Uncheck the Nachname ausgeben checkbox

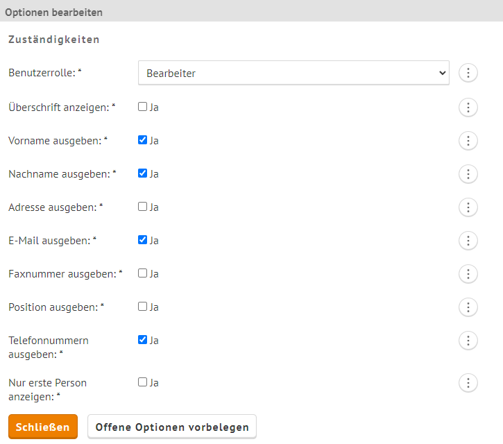point(142,173)
